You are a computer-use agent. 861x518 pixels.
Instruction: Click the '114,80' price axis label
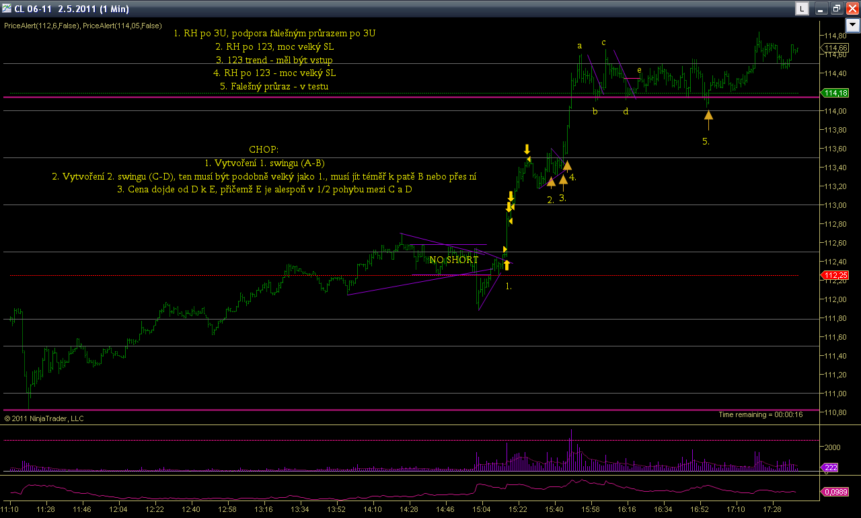[x=835, y=36]
